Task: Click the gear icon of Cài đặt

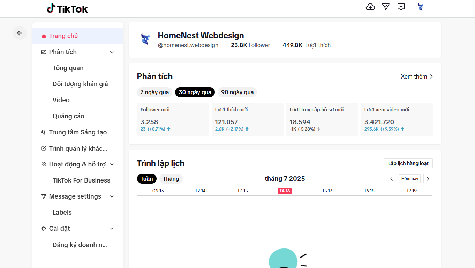Action: click(44, 229)
